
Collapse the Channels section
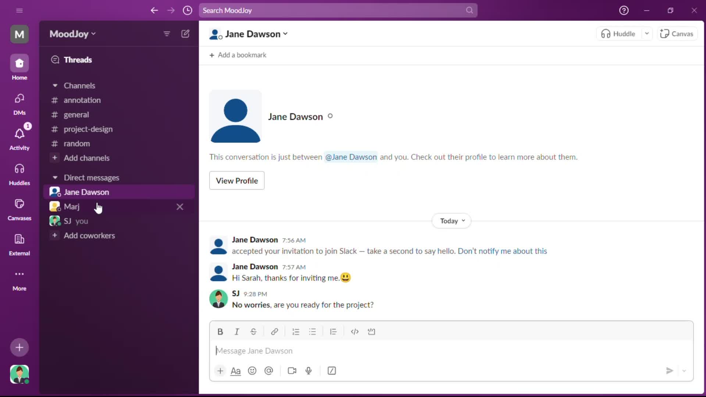click(55, 85)
